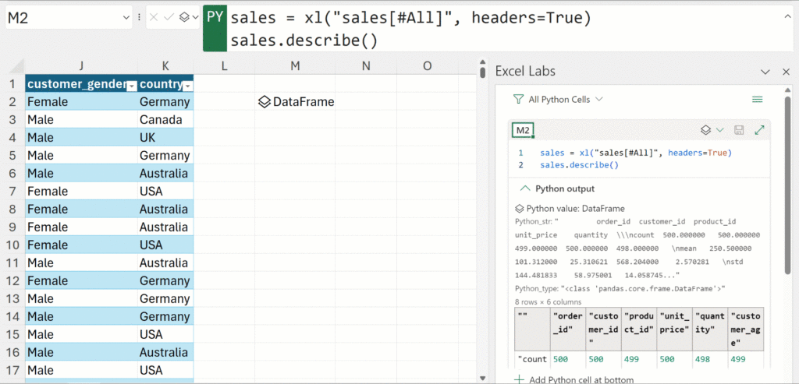The width and height of the screenshot is (799, 384).
Task: Expand the M2 code editor with arrows icon
Action: 758,130
